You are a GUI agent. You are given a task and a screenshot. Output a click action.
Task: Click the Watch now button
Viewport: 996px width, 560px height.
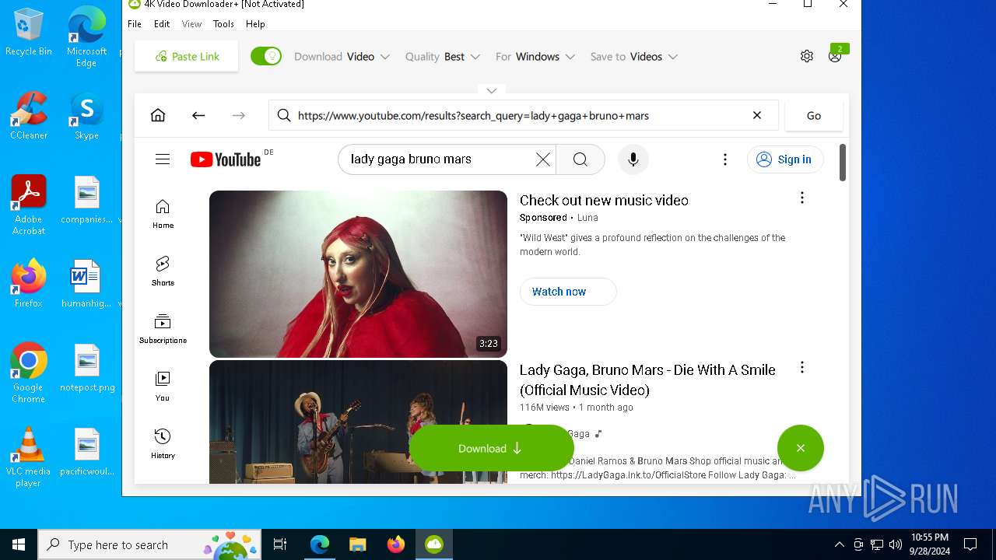[568, 292]
